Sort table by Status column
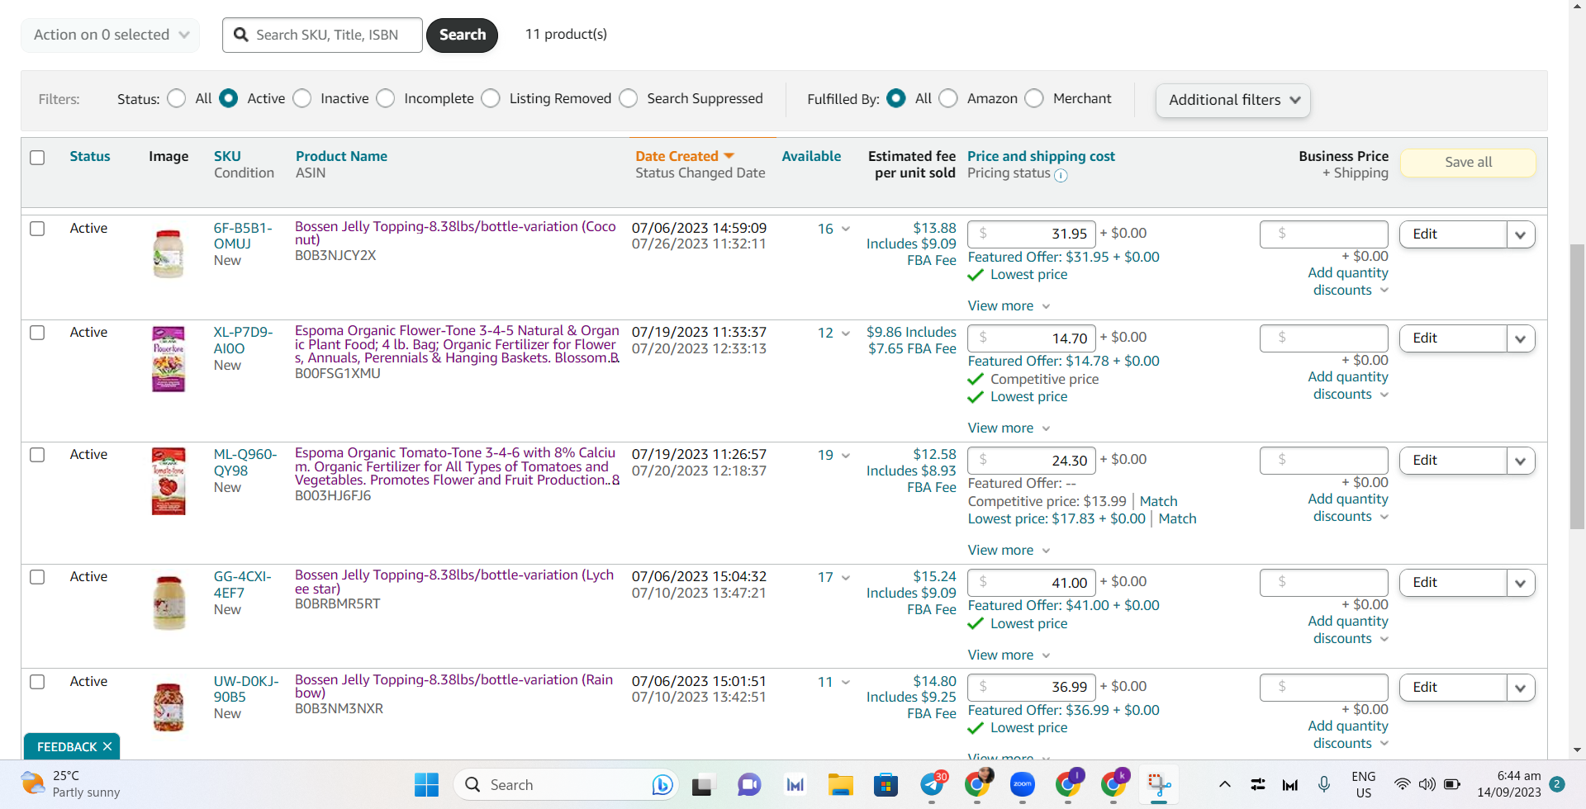 (x=90, y=156)
